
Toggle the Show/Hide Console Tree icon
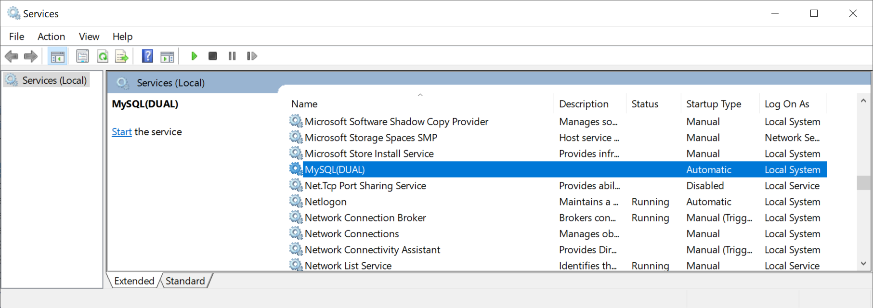[x=57, y=56]
